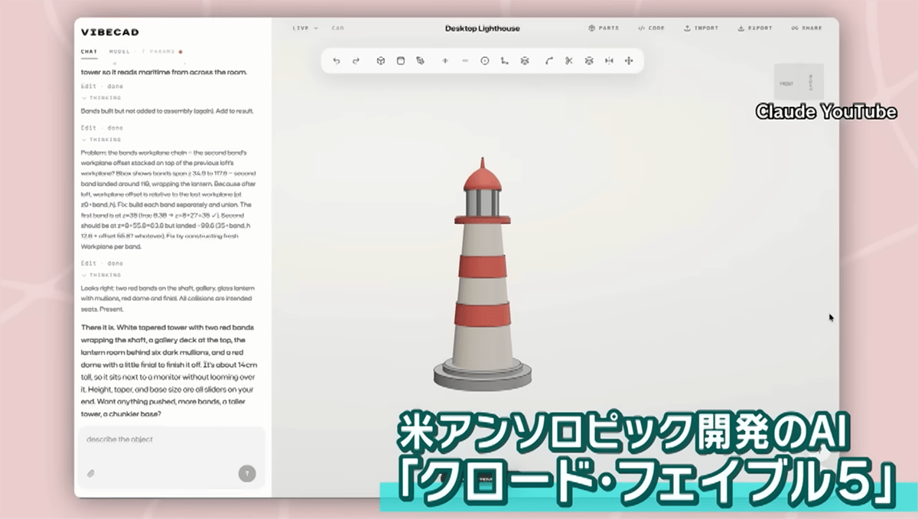
Task: Switch to the MODEL tab
Action: [119, 51]
